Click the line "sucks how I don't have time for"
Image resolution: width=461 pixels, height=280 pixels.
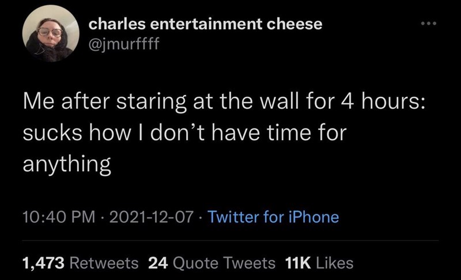(183, 134)
